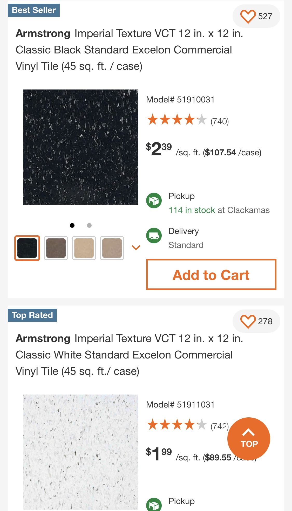Image resolution: width=292 pixels, height=511 pixels.
Task: Select the fourth taupe color swatch
Action: coord(112,248)
